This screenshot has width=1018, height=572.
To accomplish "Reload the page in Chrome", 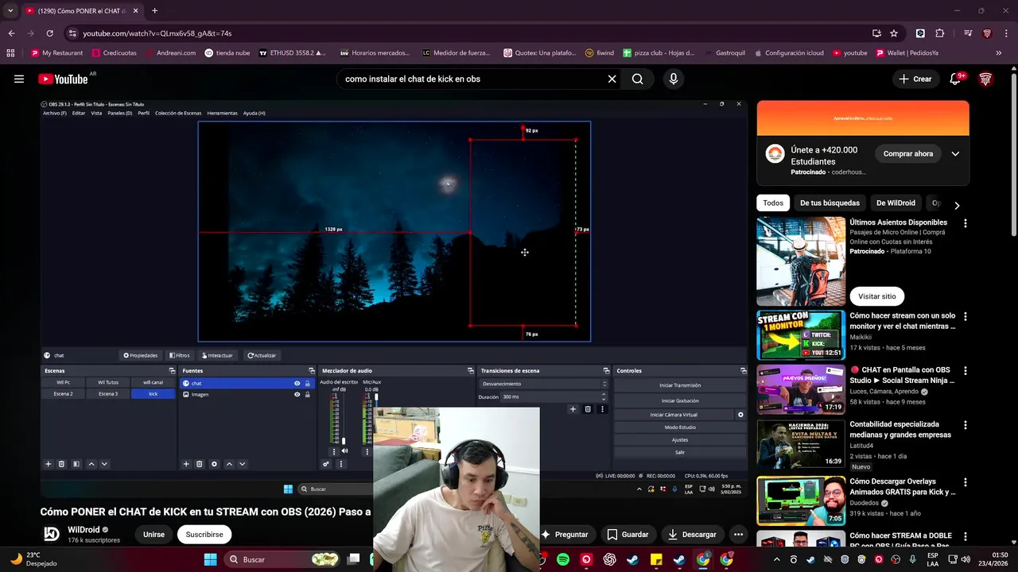I will click(x=49, y=33).
